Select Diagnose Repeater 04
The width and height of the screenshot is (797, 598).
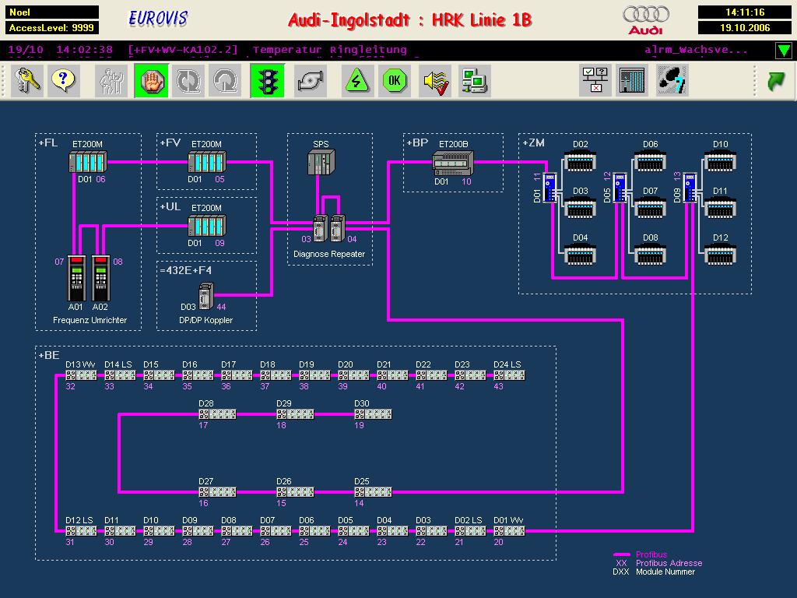click(338, 228)
